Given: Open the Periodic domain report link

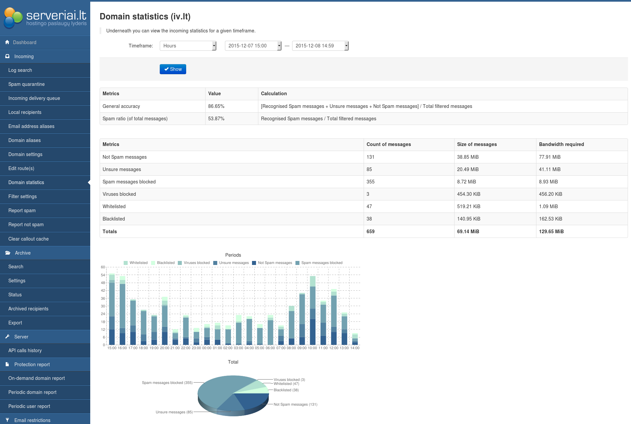Looking at the screenshot, I should point(32,392).
